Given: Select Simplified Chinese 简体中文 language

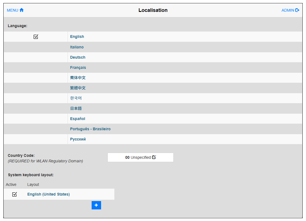Looking at the screenshot, I should (x=78, y=78).
